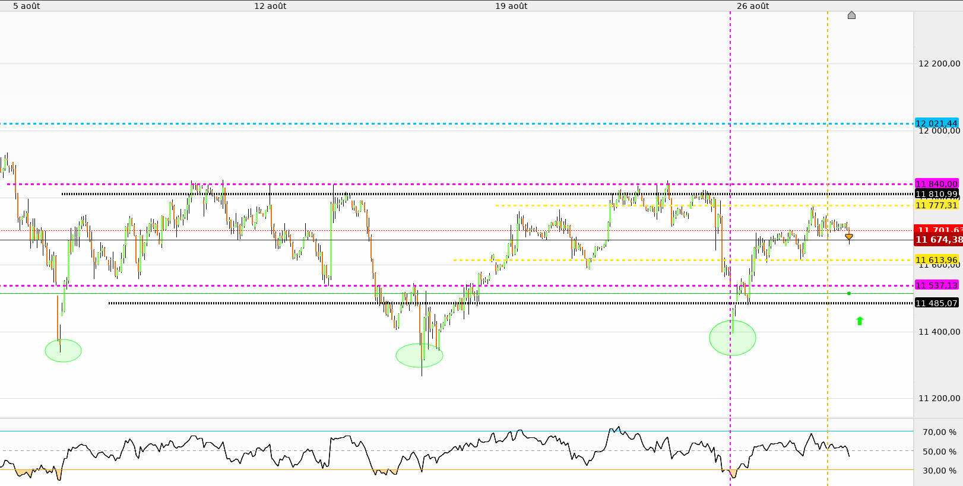Select the magenta vertical dashed line
The width and height of the screenshot is (963, 486).
click(730, 249)
